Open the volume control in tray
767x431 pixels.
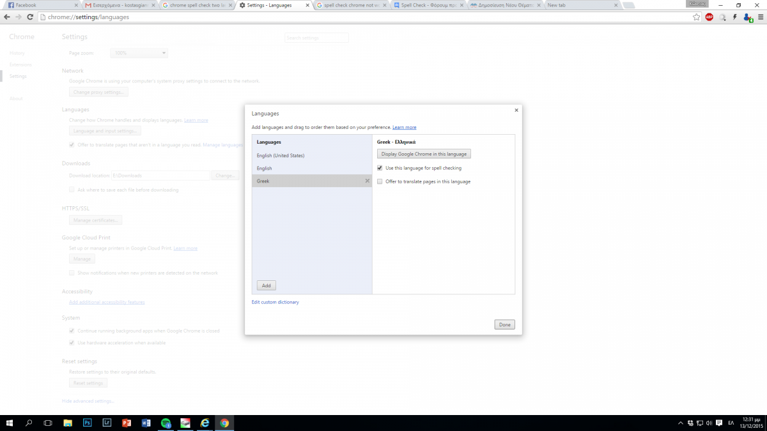710,423
